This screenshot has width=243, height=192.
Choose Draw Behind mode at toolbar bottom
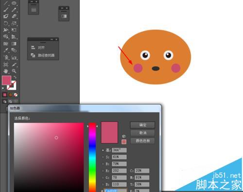(10, 101)
